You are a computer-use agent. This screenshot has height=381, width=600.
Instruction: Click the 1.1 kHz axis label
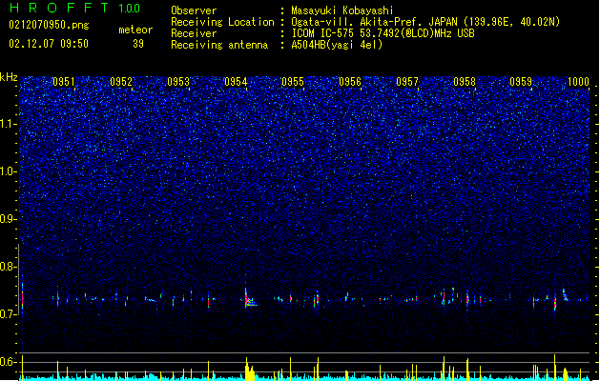click(x=8, y=124)
